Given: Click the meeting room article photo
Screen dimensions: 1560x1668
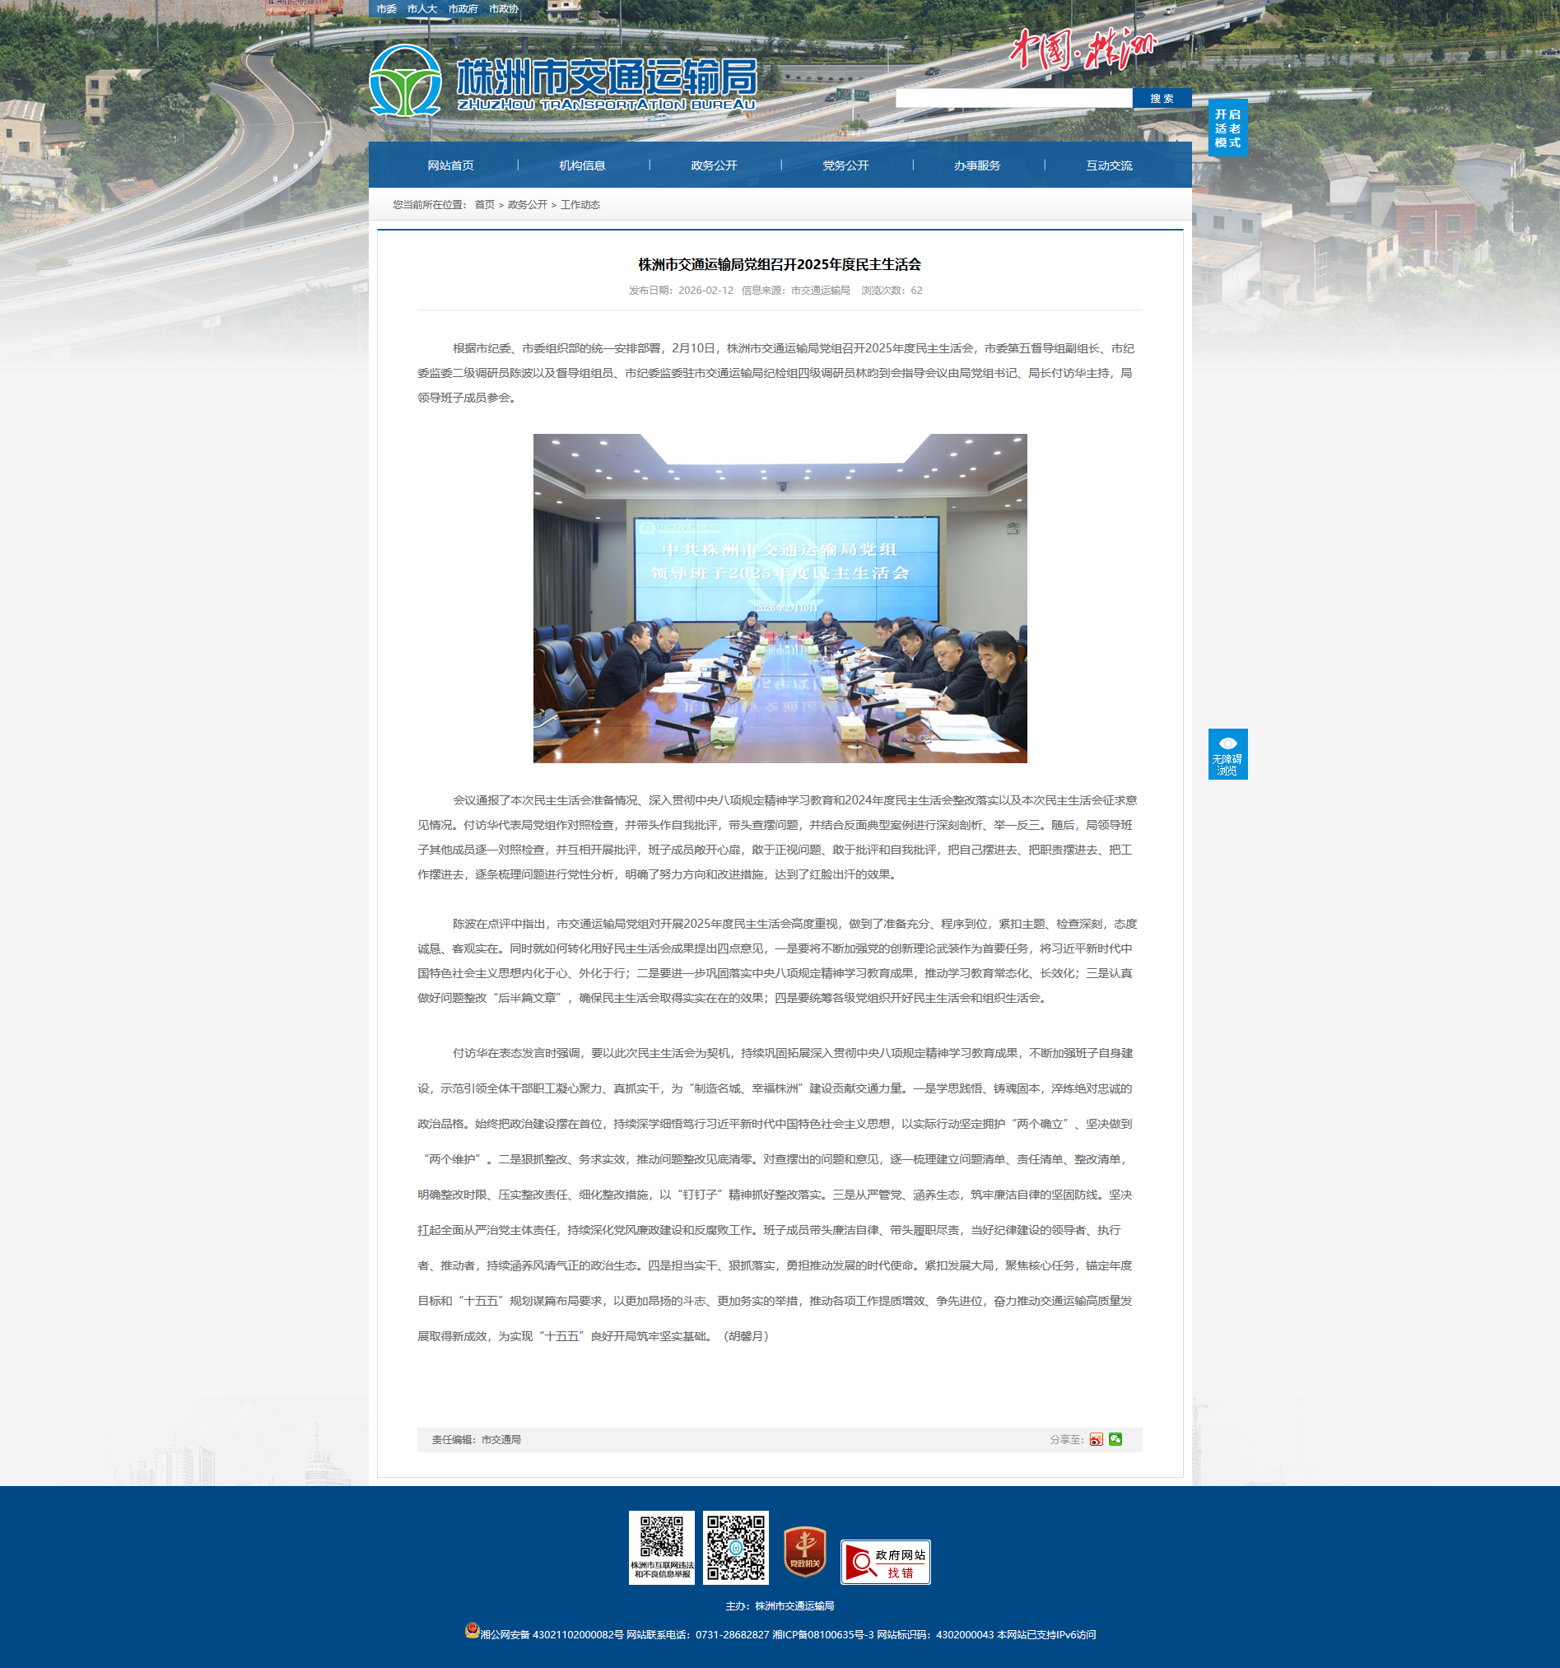Looking at the screenshot, I should click(780, 599).
